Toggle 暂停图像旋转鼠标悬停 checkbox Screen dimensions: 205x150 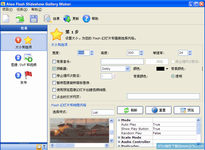point(54,83)
